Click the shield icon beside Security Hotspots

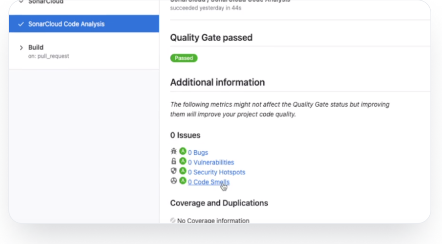pyautogui.click(x=174, y=171)
